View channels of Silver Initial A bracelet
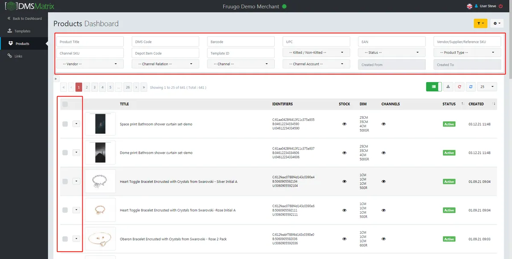 (x=384, y=181)
